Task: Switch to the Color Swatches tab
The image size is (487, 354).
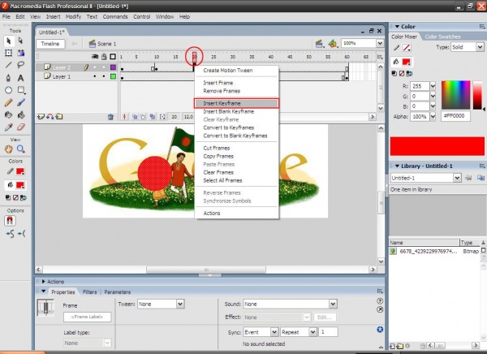Action: tap(442, 37)
